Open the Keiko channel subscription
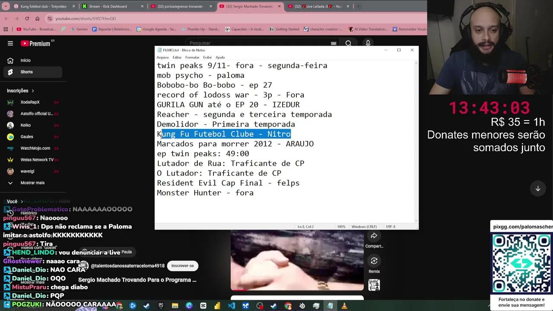Image resolution: width=553 pixels, height=311 pixels. [25, 125]
